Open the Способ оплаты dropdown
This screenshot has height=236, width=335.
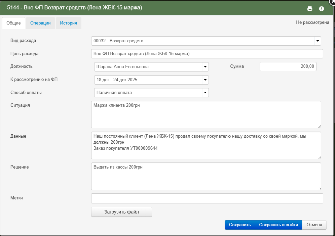(204, 93)
